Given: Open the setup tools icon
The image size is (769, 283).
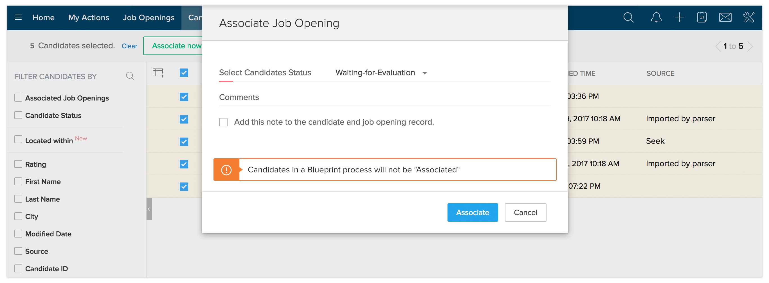Looking at the screenshot, I should [x=748, y=17].
